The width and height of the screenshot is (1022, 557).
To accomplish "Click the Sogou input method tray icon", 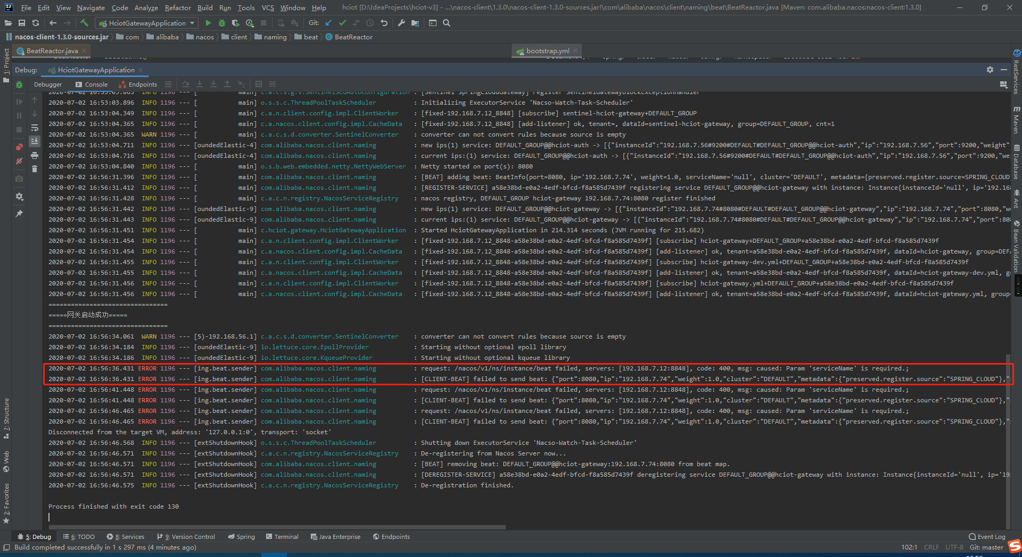I will [x=1015, y=546].
